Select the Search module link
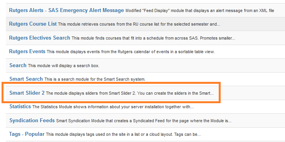 18,65
